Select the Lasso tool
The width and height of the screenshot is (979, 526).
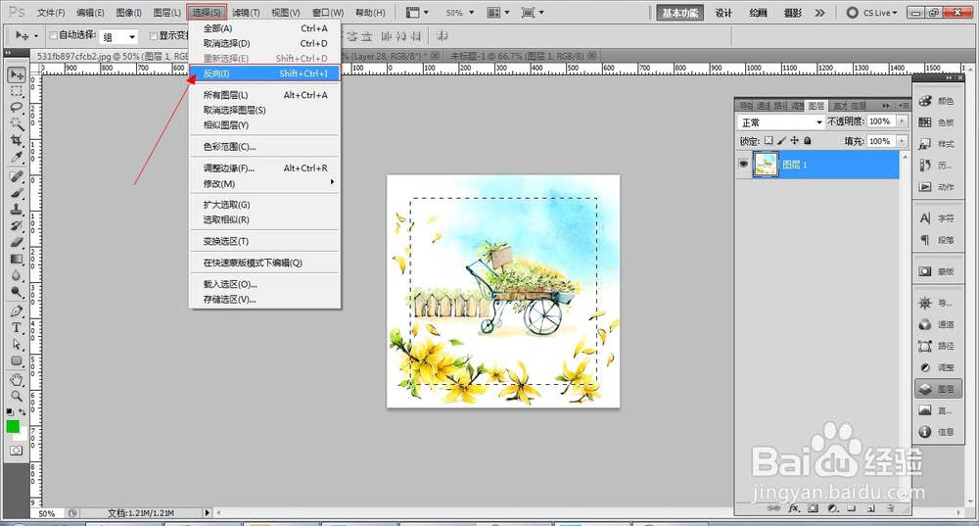point(17,108)
